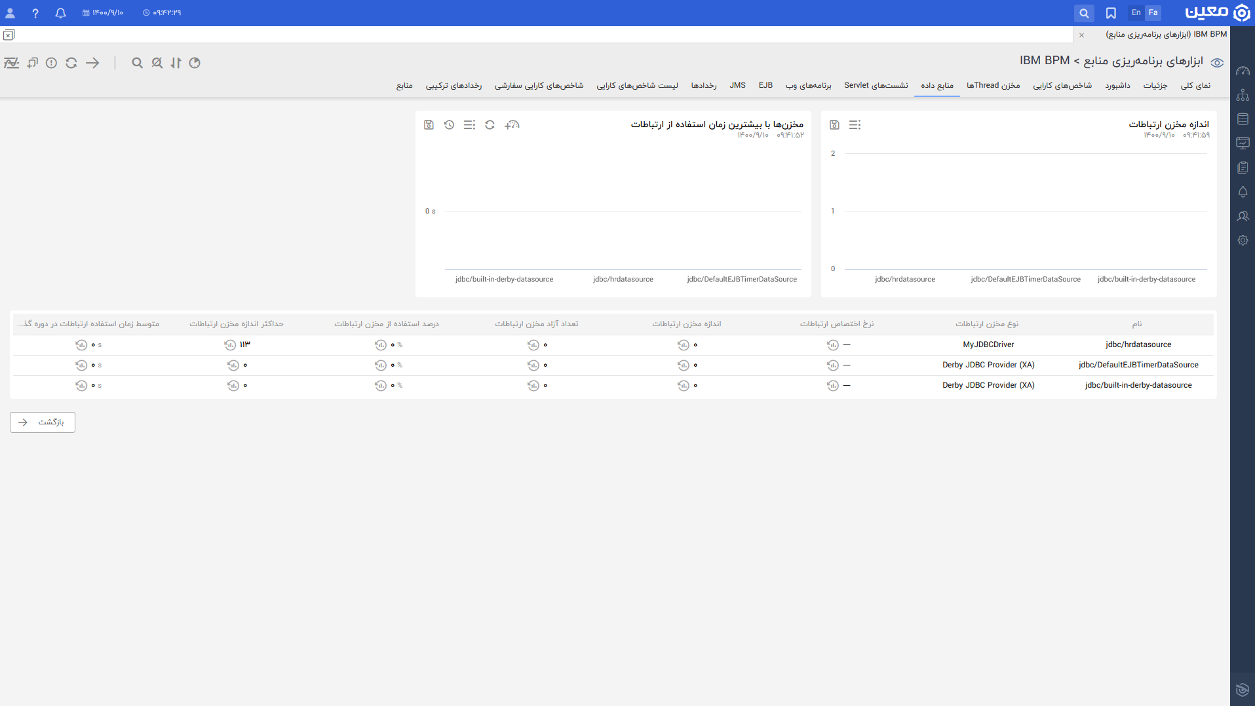Save the اندازه مخزن ارتباطات chart

834,124
